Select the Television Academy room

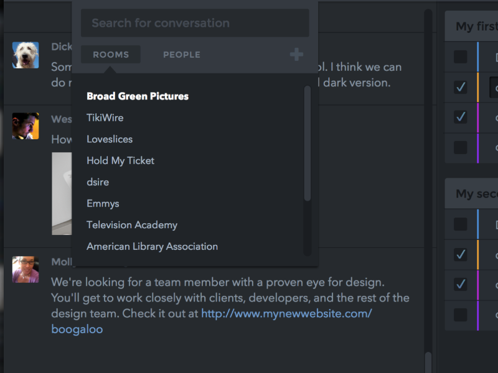click(132, 224)
